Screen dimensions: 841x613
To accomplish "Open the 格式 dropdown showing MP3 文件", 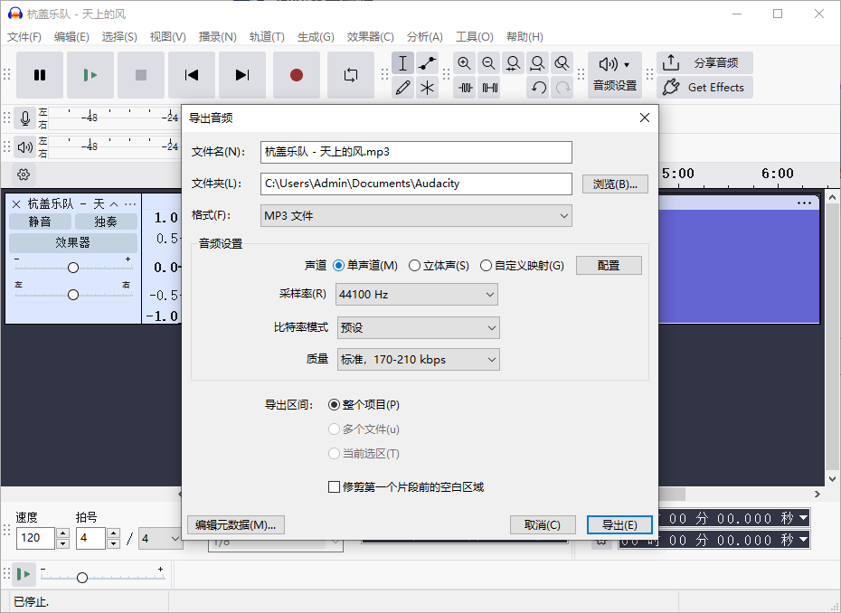I will point(416,215).
